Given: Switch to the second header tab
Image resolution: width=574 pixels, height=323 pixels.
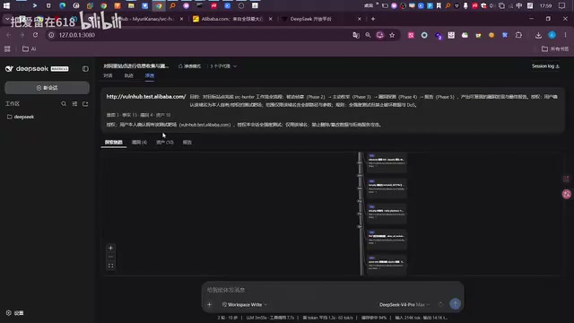Looking at the screenshot, I should pos(129,75).
